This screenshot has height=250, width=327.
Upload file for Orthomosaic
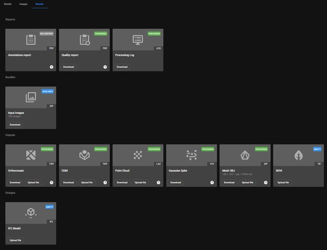(33, 182)
